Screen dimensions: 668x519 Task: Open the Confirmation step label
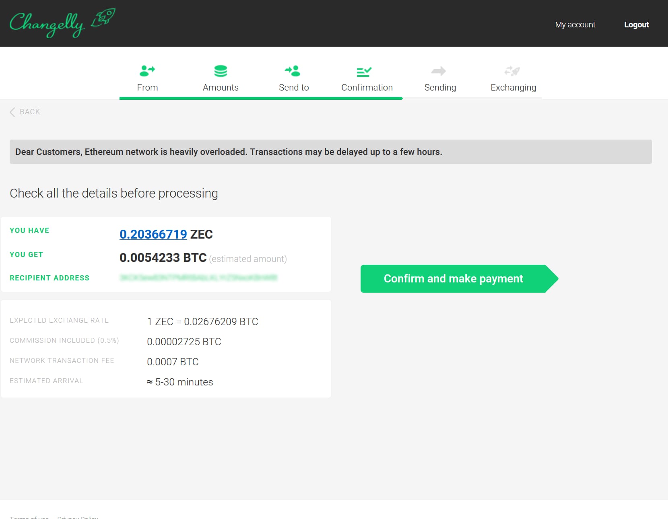[367, 87]
